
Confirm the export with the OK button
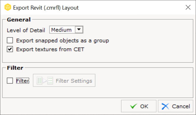[139, 106]
